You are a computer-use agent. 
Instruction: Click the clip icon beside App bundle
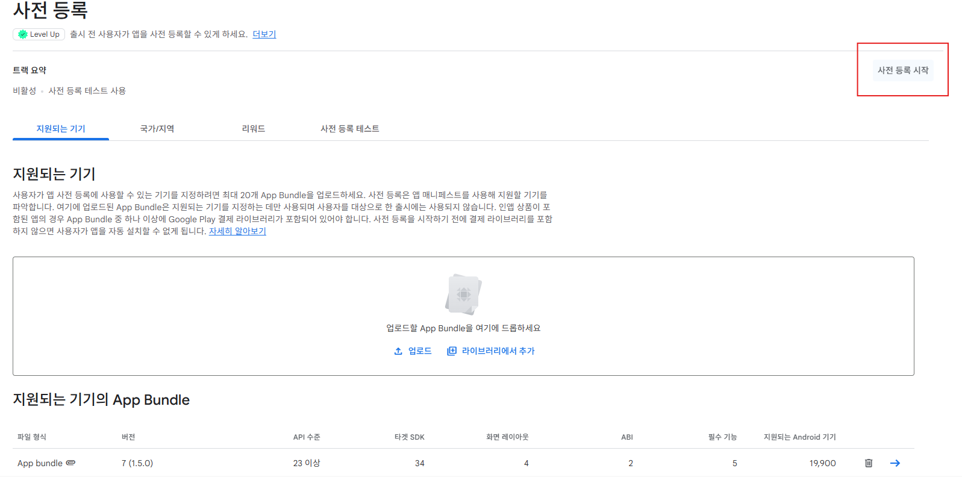(x=70, y=463)
